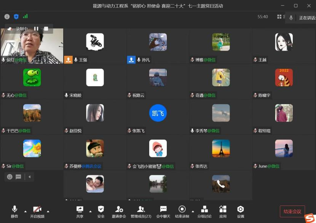Turn on camera with 开启视频
The height and width of the screenshot is (223, 316).
tap(37, 212)
